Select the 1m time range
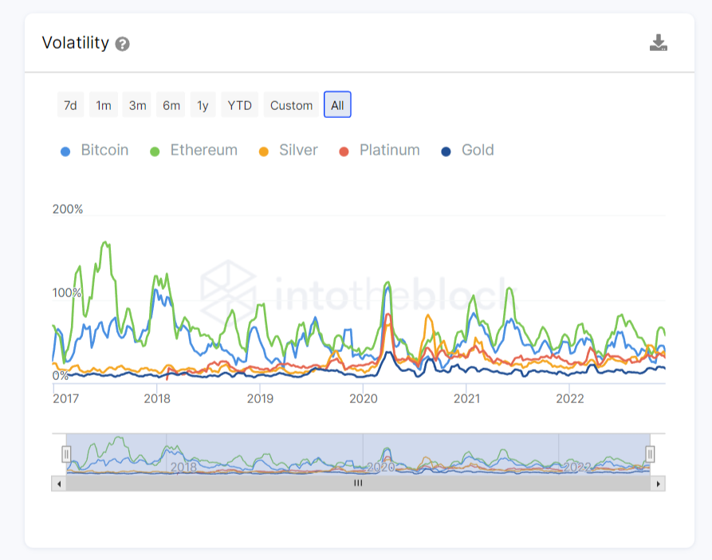Screen dimensions: 712x560 click(103, 105)
